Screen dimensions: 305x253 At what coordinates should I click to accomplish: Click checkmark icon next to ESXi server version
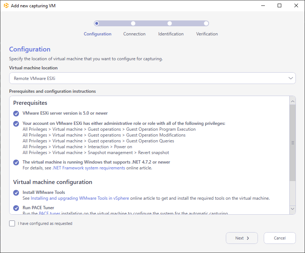[x=16, y=114]
